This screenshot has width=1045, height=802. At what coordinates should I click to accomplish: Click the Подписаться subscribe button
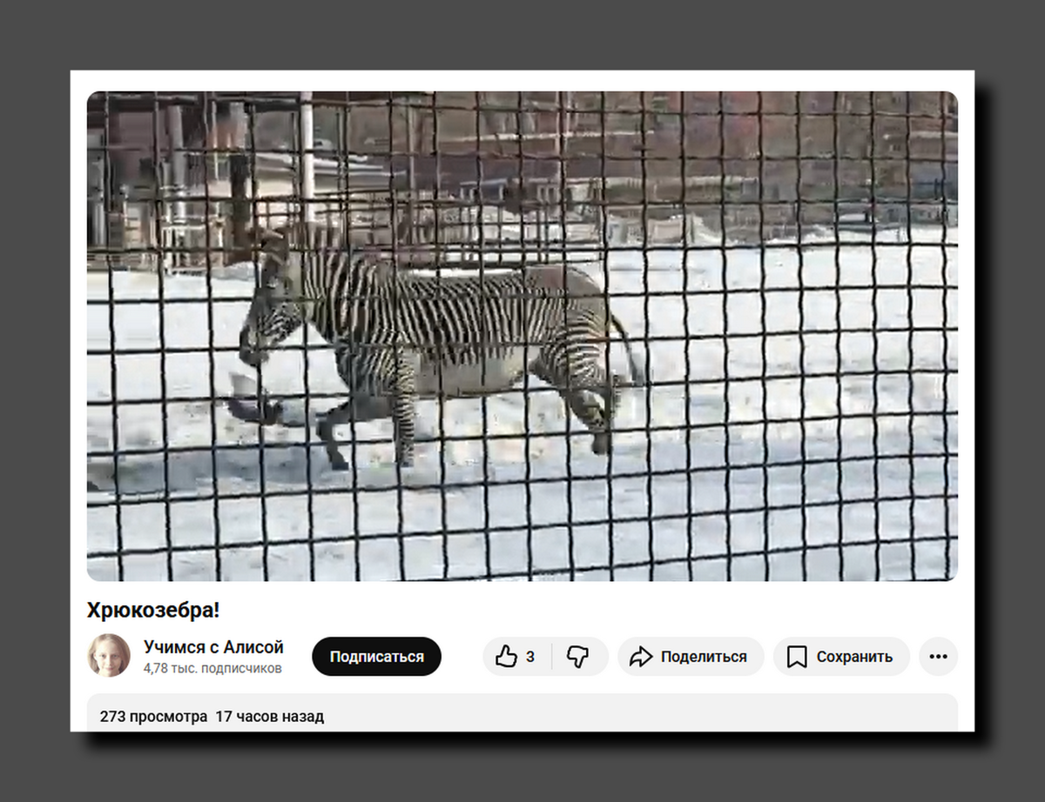click(x=376, y=657)
